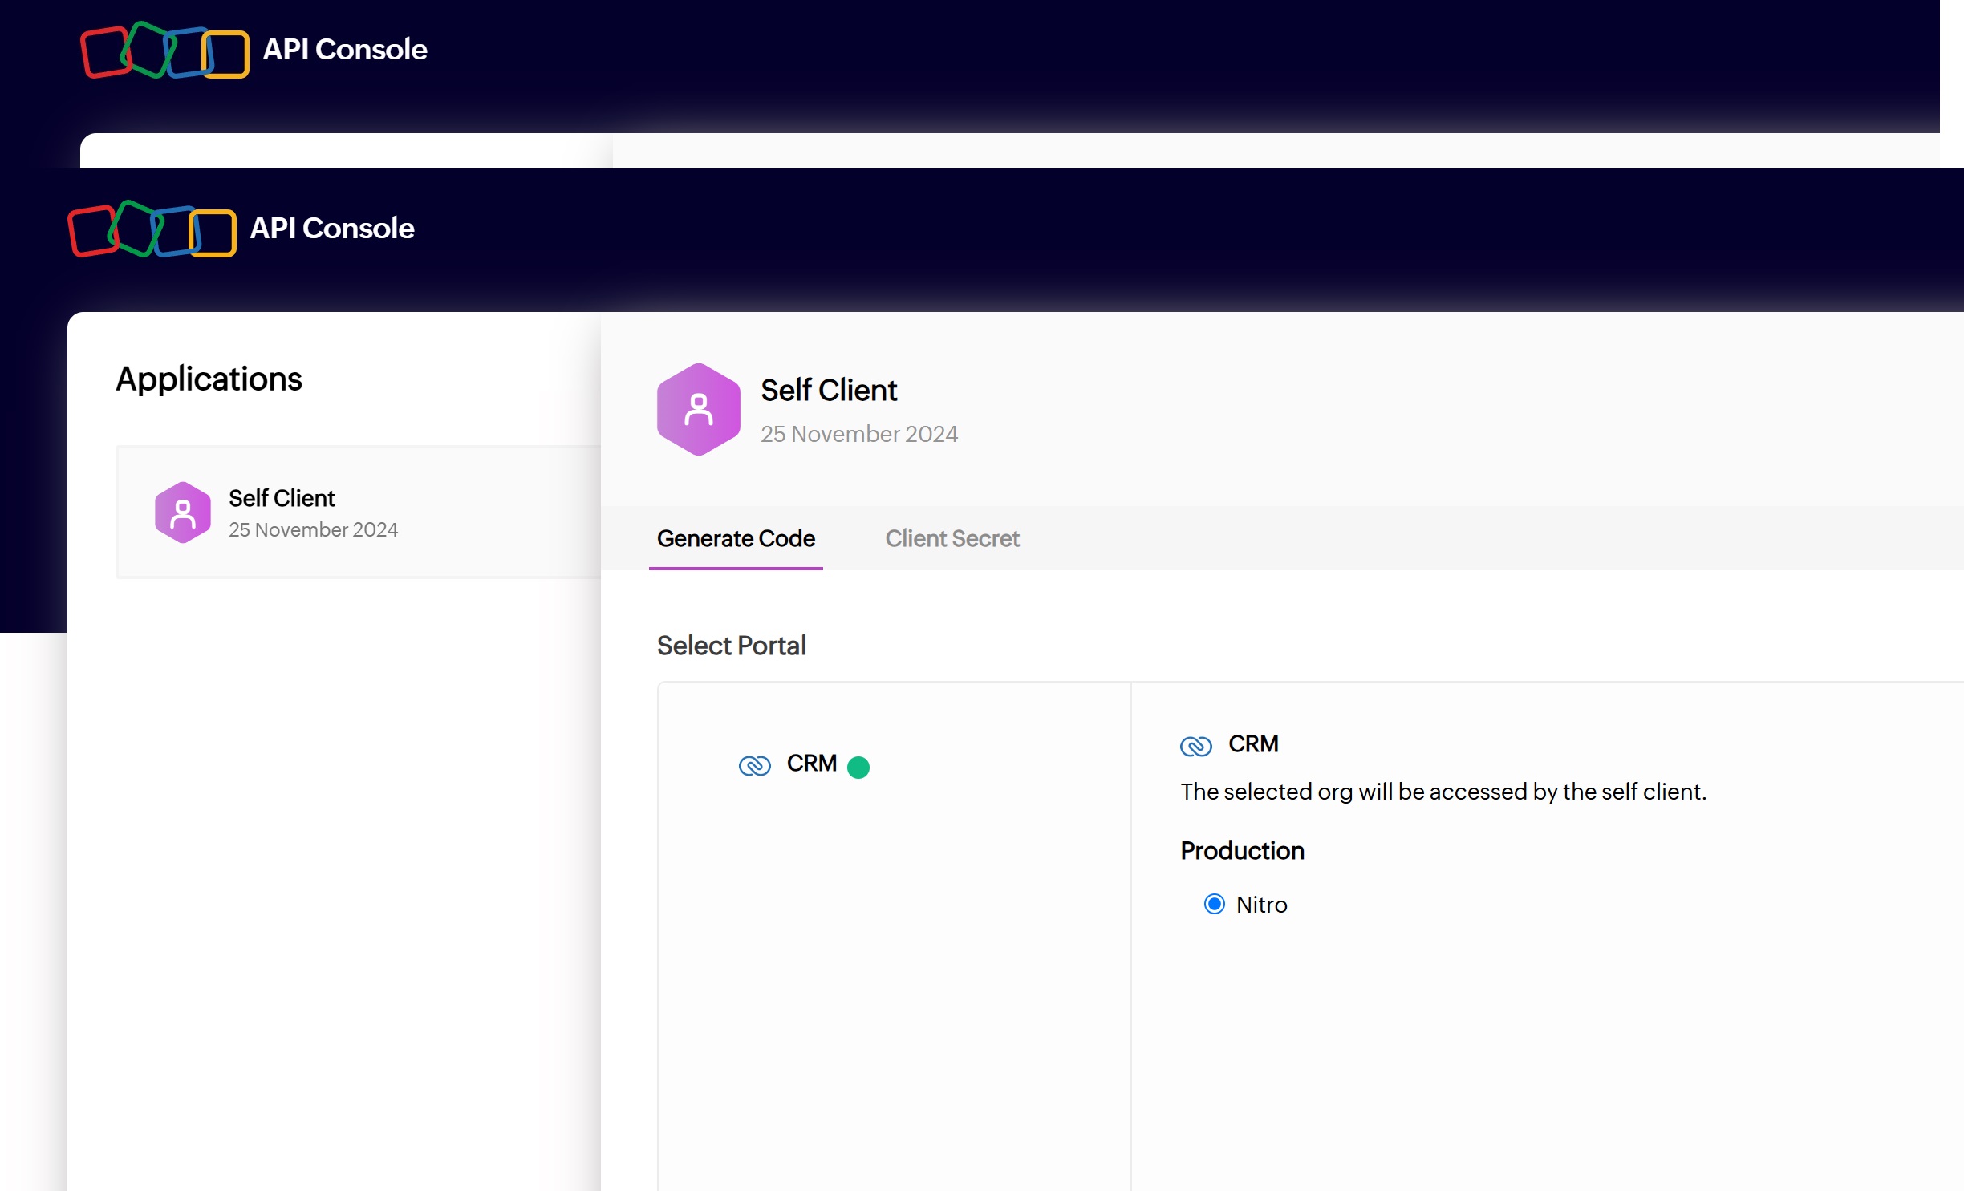
Task: Click the CRM link icon beside the right panel heading
Action: click(x=1195, y=746)
